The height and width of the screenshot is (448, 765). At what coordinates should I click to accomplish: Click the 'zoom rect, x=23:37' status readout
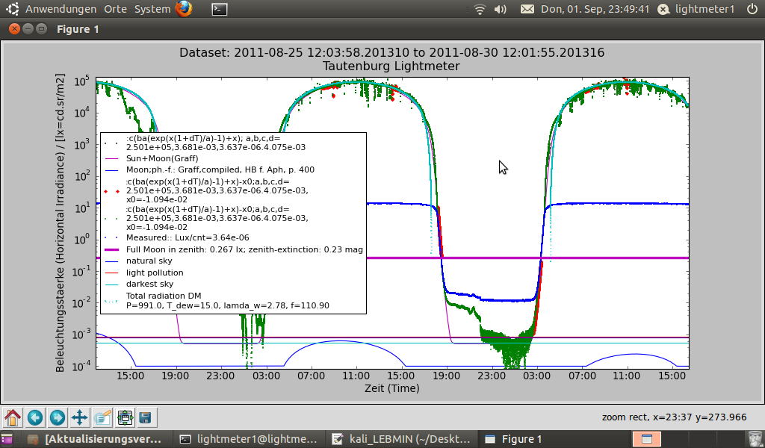[675, 417]
